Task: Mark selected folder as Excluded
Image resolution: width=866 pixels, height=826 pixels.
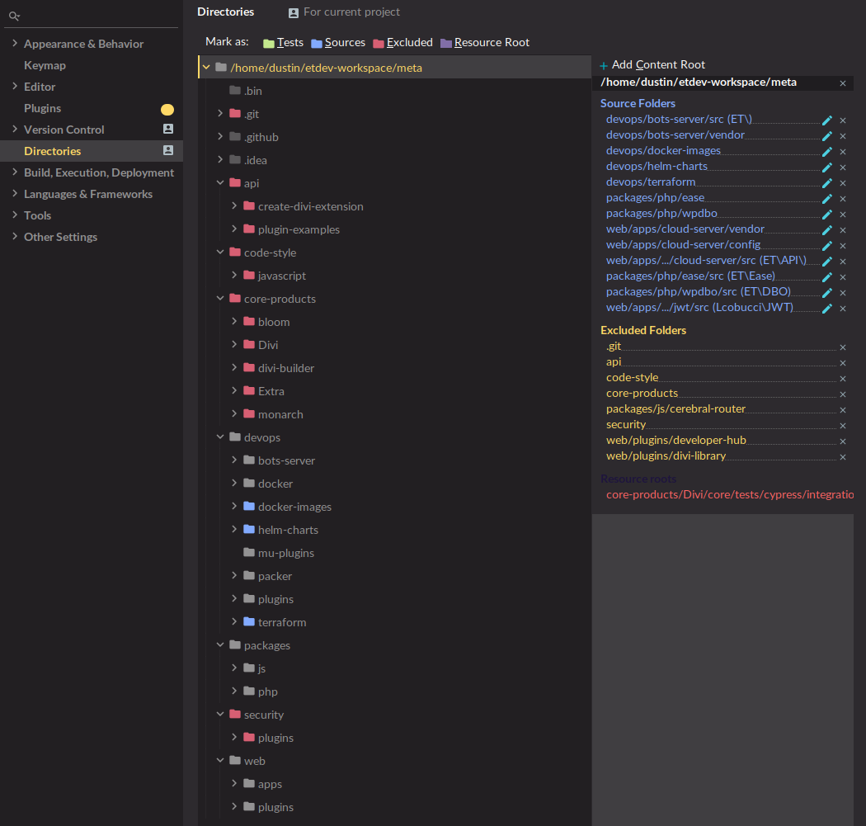Action: point(402,43)
